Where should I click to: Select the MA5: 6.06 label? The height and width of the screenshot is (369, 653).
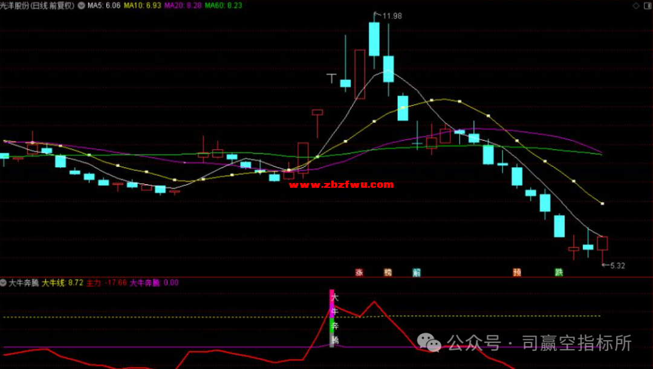click(x=104, y=6)
